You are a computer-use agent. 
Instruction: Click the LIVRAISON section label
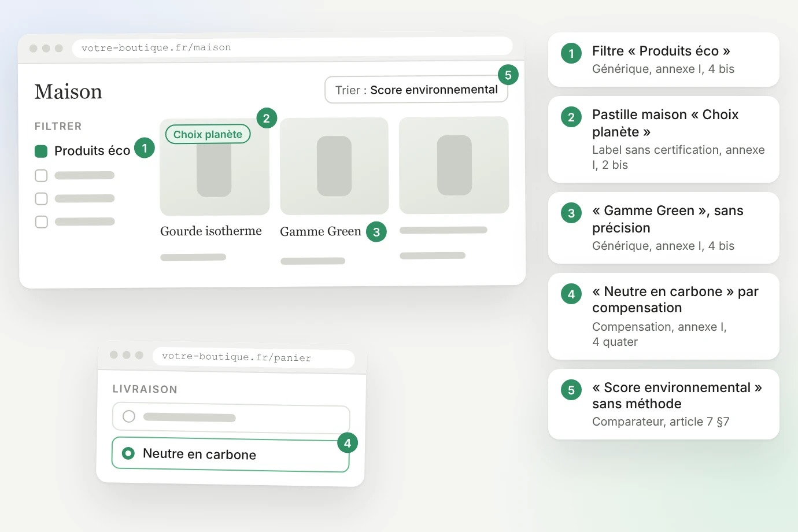[x=145, y=390]
